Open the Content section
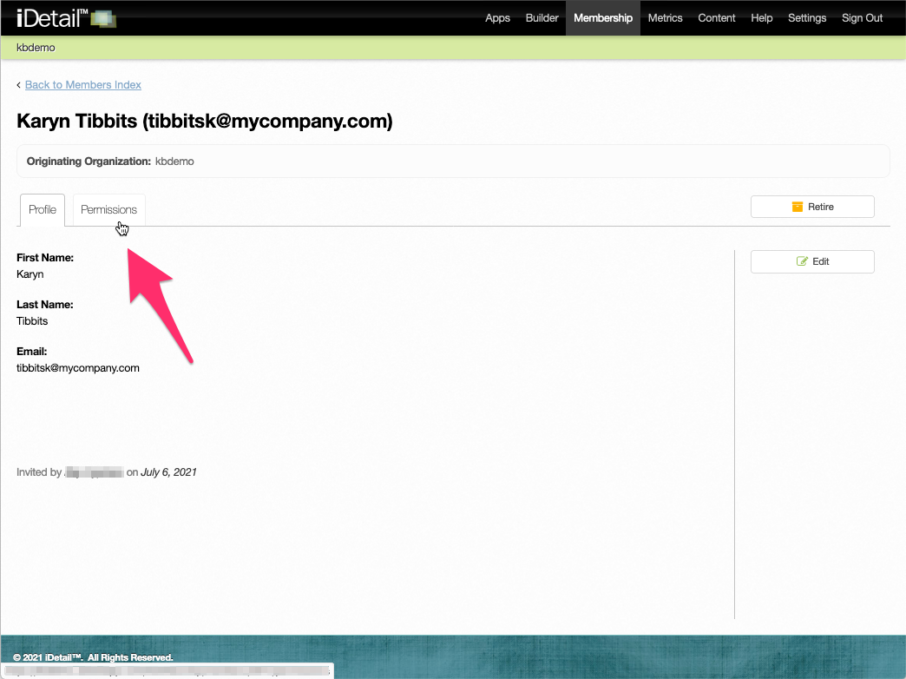The width and height of the screenshot is (906, 679). pos(717,18)
